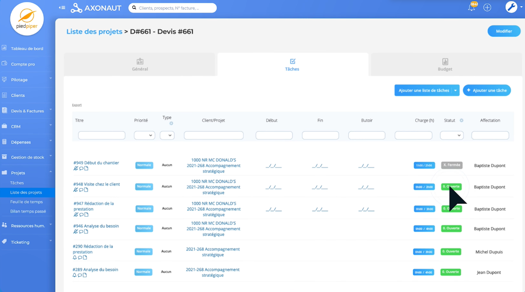Screen dimensions: 525x292
Task: Click the comment bubble icon on task #949
Action: coord(81,169)
